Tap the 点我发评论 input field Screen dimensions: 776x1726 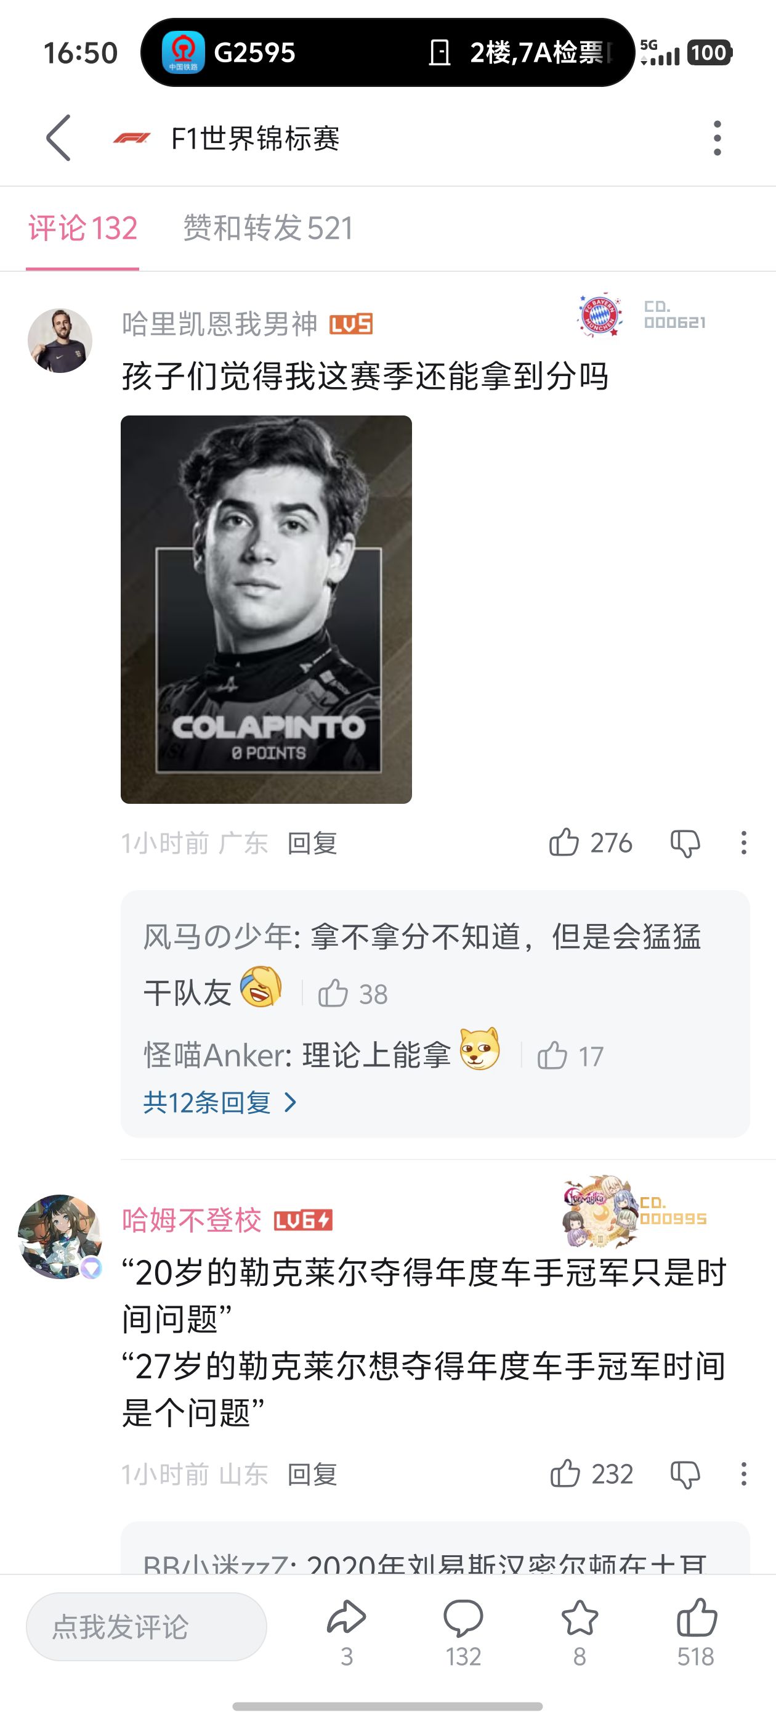point(146,1626)
